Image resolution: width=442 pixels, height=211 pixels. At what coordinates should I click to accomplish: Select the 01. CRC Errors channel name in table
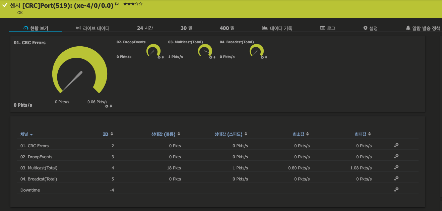click(35, 146)
